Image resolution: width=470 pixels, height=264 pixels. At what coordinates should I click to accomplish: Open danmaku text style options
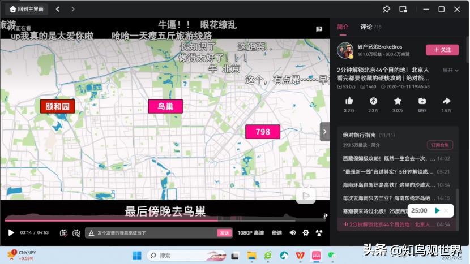91,232
